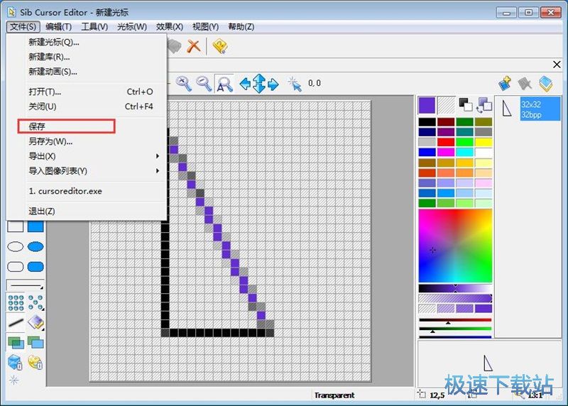Viewport: 568px width, 406px height.
Task: Toggle the locked palette icon
Action: (x=35, y=363)
